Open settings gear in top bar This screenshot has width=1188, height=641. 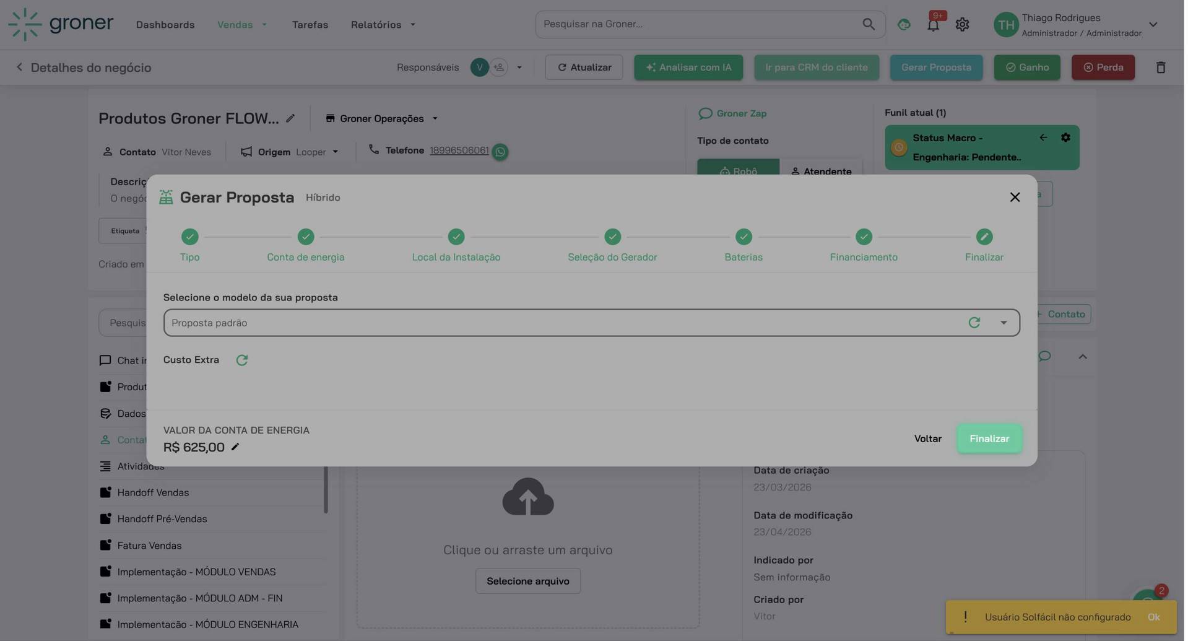[962, 25]
